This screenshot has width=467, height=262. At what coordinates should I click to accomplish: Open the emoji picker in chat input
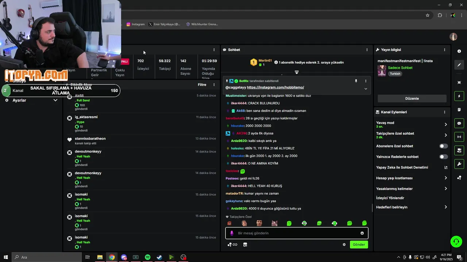pos(362,233)
